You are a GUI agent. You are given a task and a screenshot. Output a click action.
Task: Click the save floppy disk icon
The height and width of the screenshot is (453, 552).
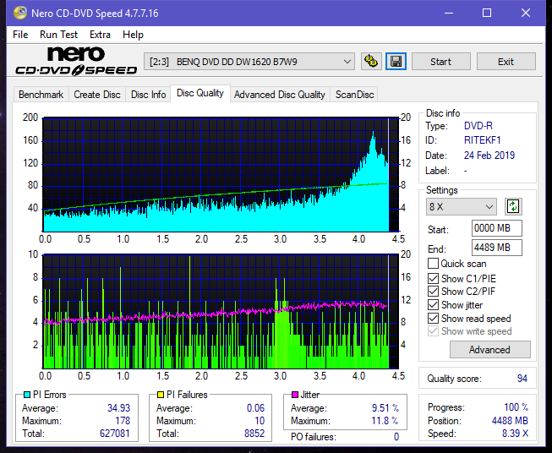point(396,62)
